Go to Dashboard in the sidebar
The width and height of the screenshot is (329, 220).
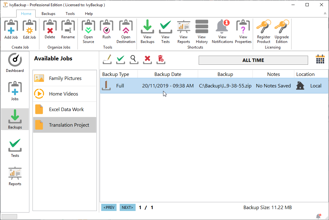15,63
